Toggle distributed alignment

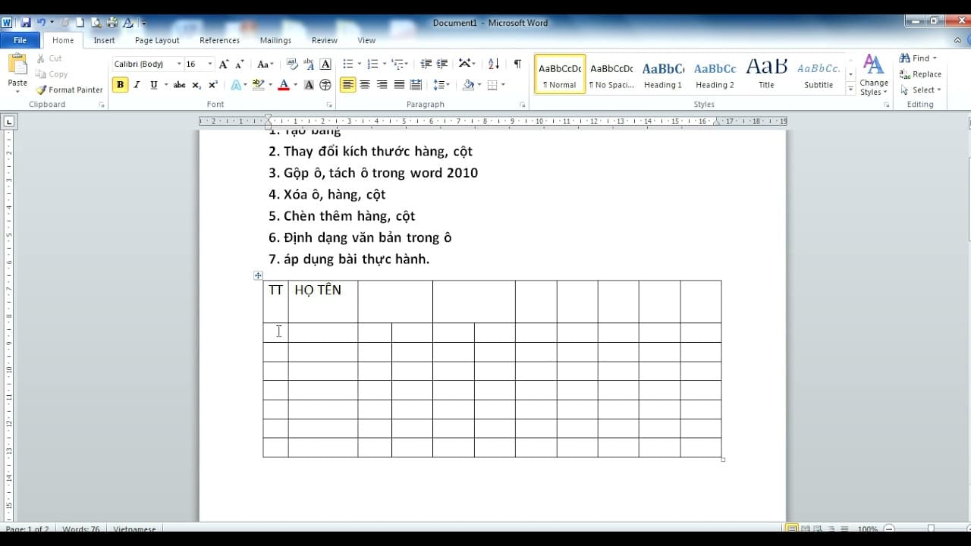[x=416, y=85]
